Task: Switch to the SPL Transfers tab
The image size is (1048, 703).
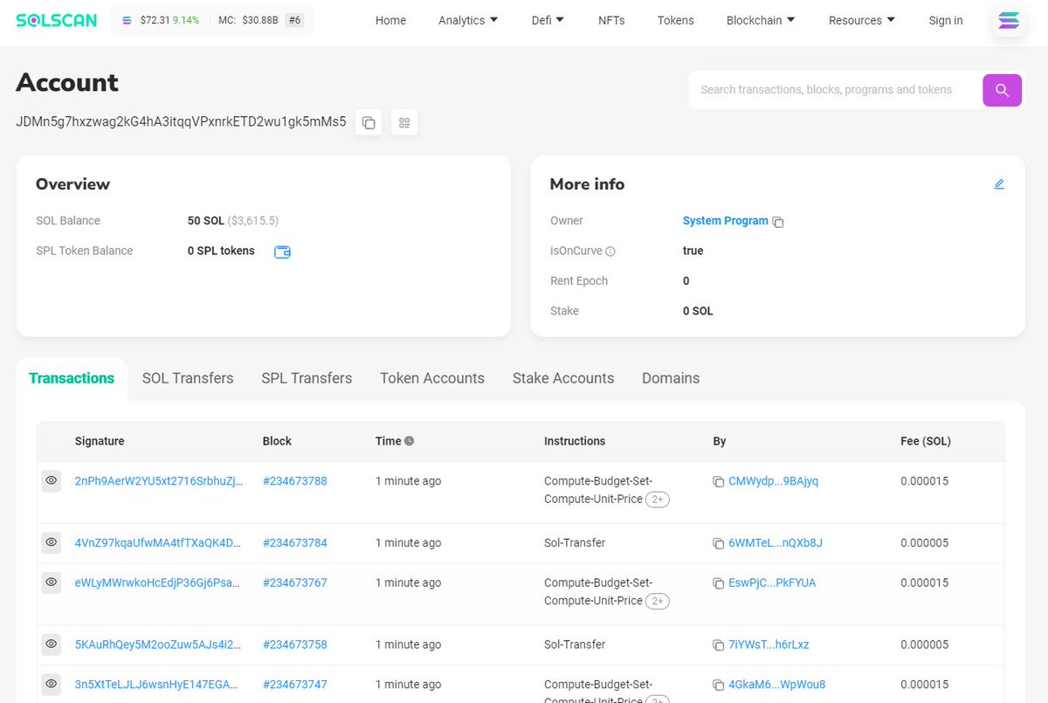Action: coord(307,378)
